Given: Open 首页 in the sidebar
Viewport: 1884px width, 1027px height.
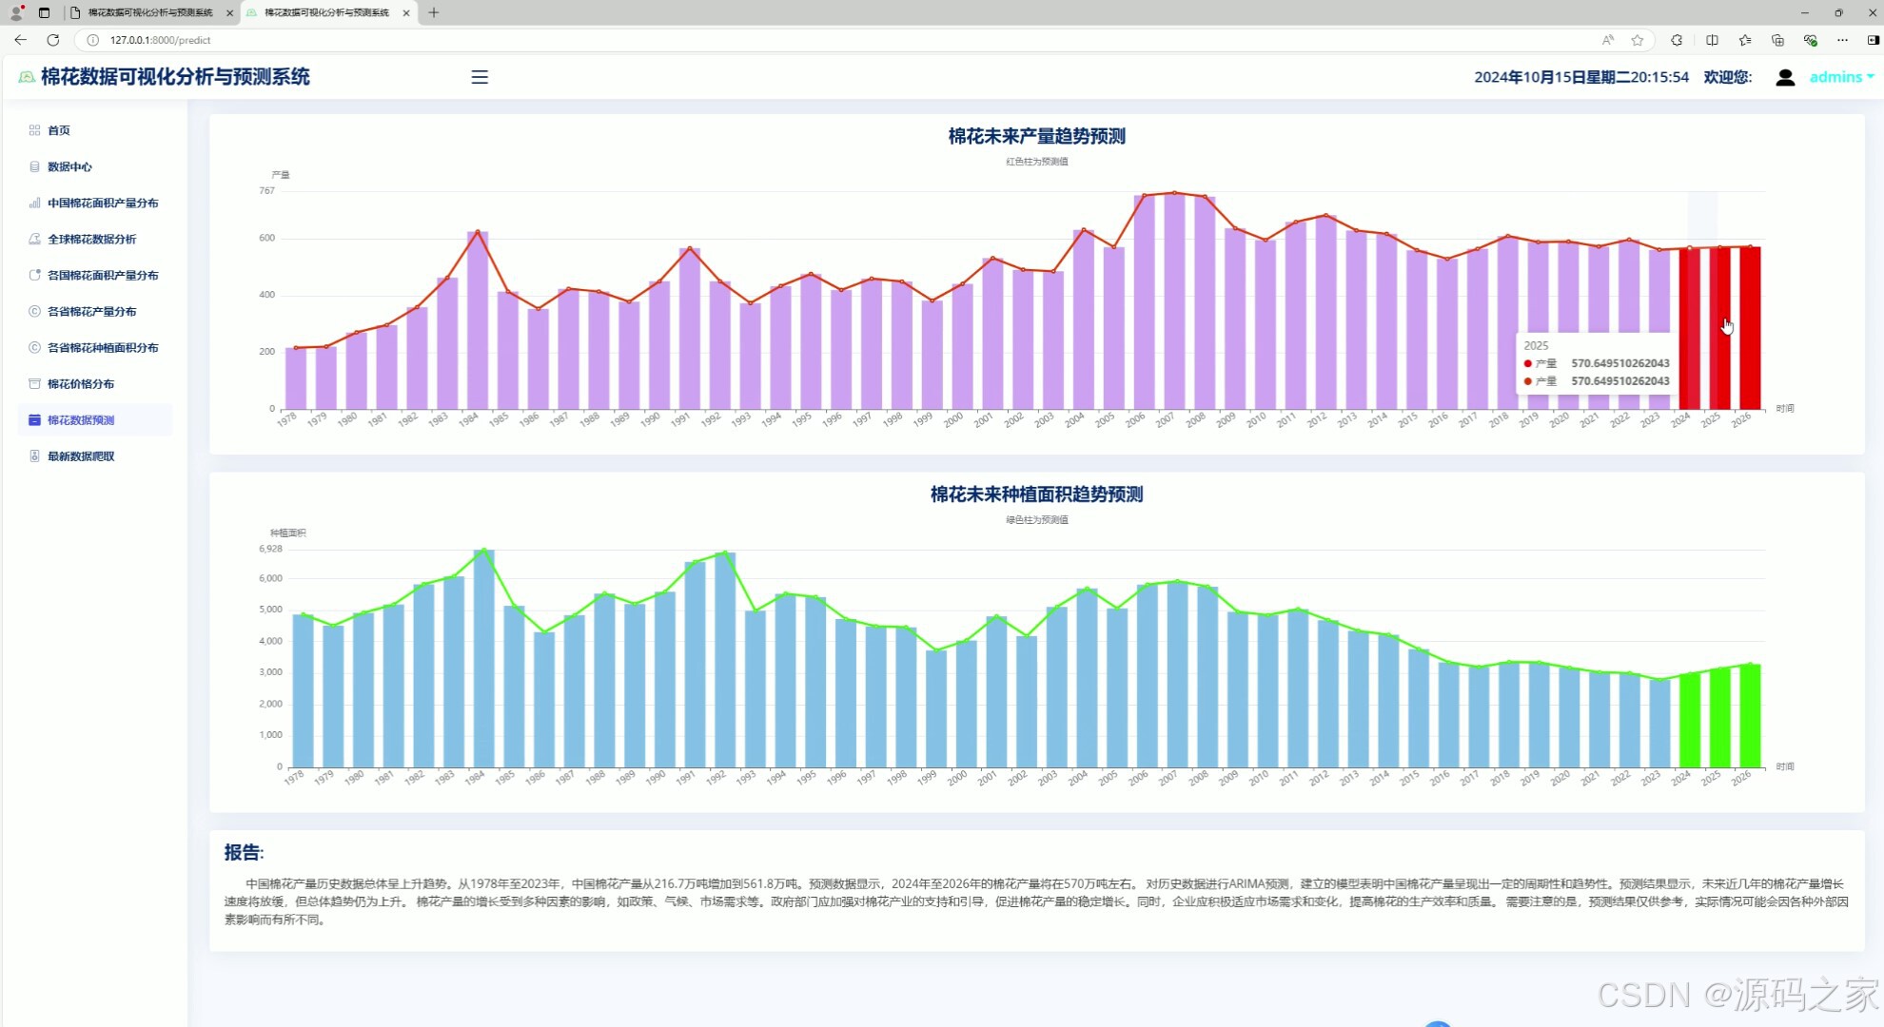Looking at the screenshot, I should point(59,130).
